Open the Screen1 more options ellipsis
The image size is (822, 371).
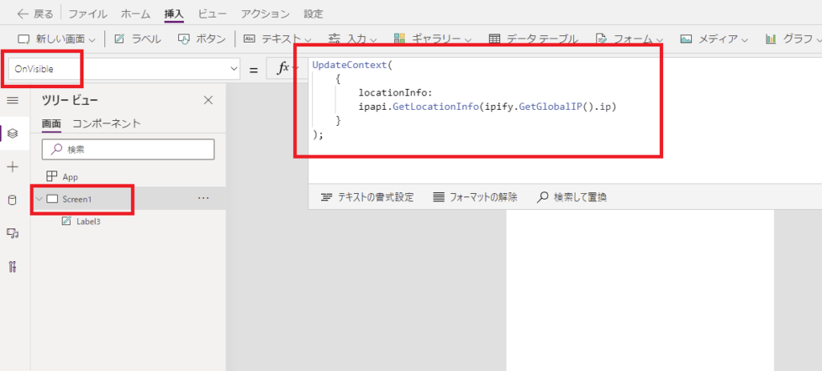coord(203,198)
